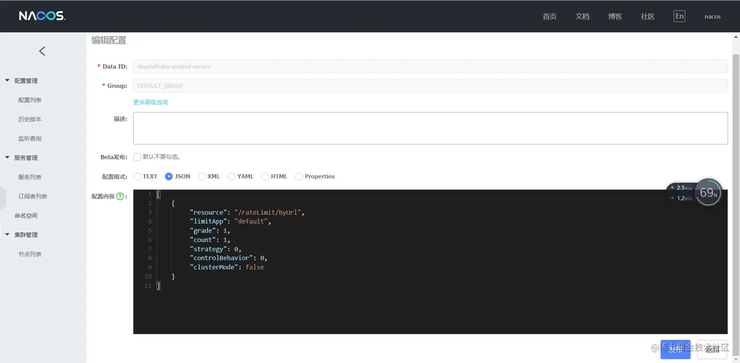The height and width of the screenshot is (363, 740).
Task: Click the 69% network speed widget
Action: (708, 193)
